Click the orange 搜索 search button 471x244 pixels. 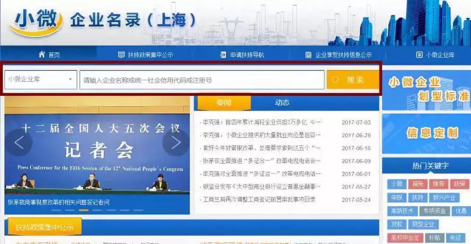click(353, 80)
